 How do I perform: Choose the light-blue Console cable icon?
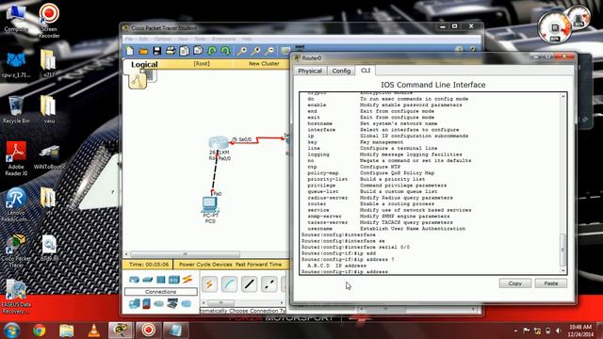click(229, 284)
